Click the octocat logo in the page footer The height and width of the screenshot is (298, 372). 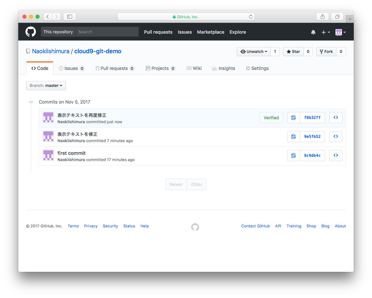[195, 227]
